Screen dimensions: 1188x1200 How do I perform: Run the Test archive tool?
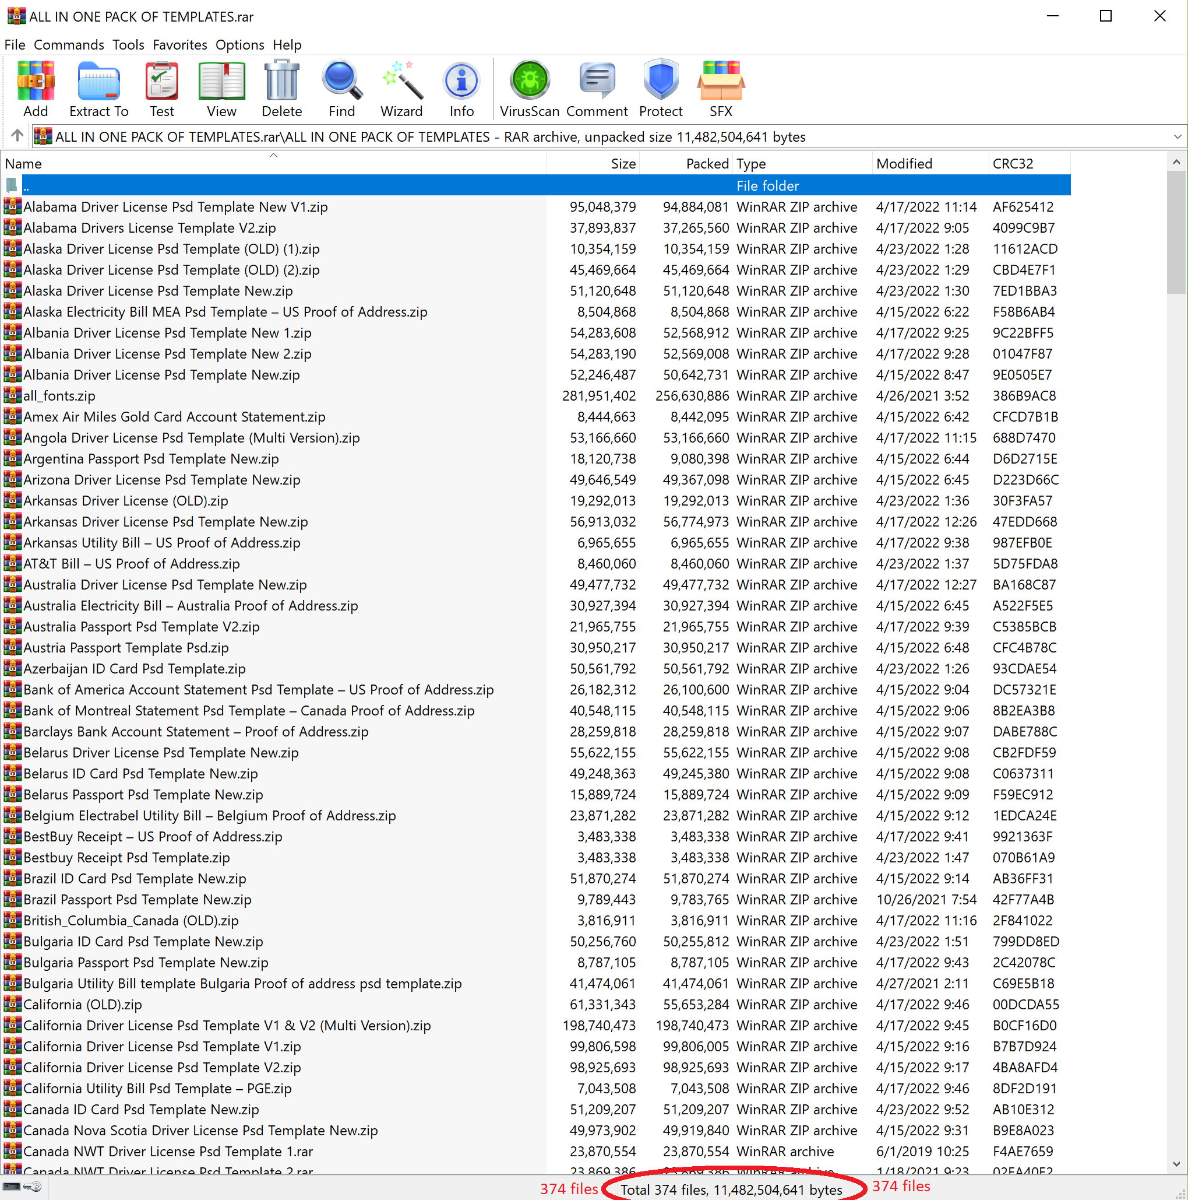pos(161,87)
